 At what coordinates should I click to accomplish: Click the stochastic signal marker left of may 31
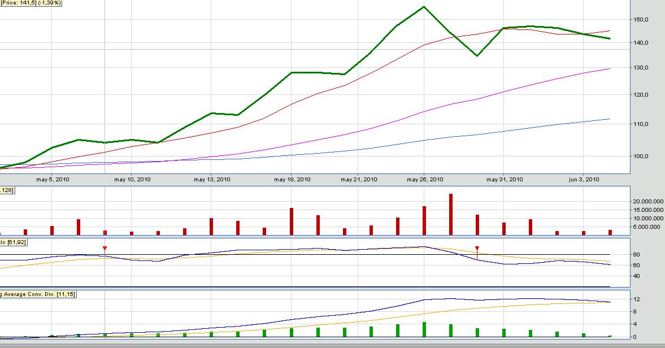pyautogui.click(x=477, y=249)
